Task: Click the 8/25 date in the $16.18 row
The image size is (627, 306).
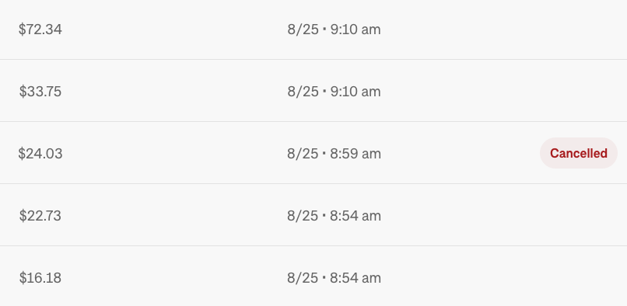Action: point(303,277)
